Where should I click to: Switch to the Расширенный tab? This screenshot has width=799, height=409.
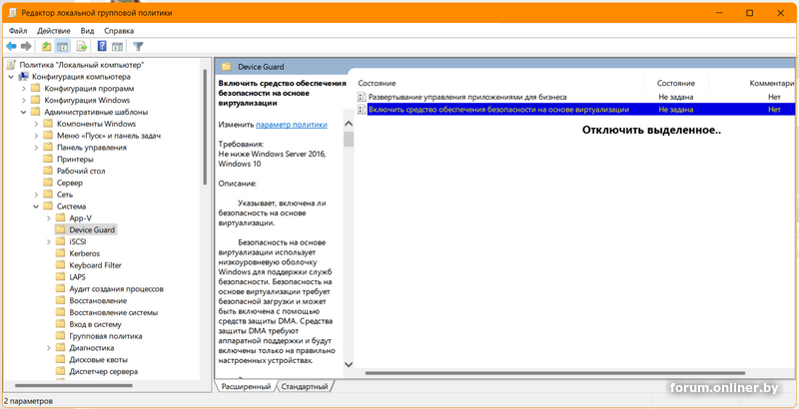point(246,387)
